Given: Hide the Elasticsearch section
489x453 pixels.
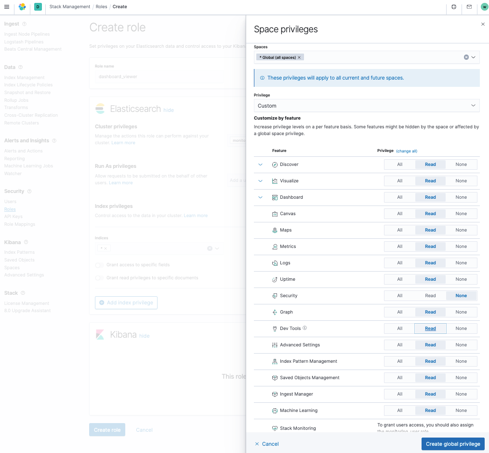Looking at the screenshot, I should click(x=169, y=110).
